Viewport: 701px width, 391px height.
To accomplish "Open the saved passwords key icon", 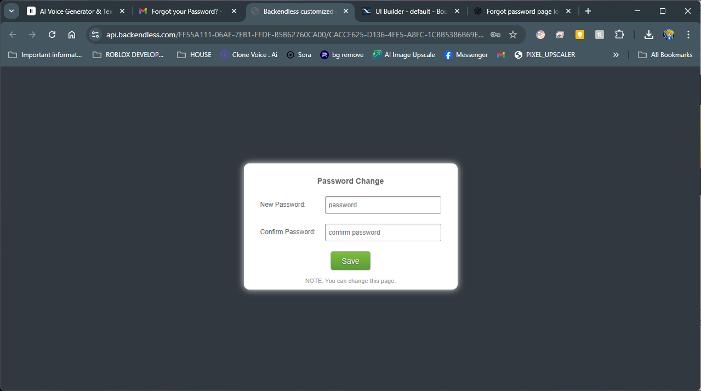I will tap(495, 35).
